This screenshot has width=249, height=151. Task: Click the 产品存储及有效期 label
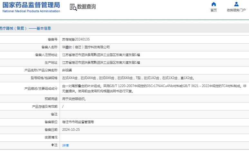[x=45, y=107]
